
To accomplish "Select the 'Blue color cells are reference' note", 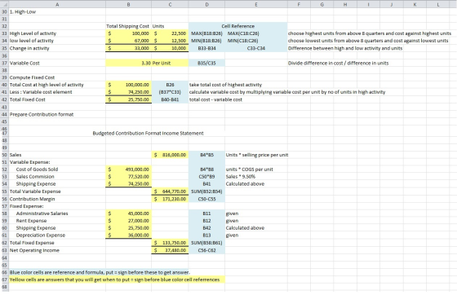I will tap(100, 272).
